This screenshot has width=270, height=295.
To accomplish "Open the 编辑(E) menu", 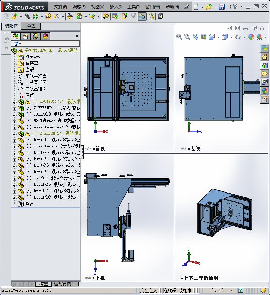I will click(x=79, y=7).
